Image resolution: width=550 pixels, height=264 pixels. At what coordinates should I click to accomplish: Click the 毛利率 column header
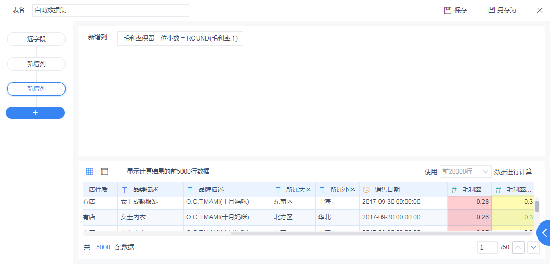click(469, 190)
